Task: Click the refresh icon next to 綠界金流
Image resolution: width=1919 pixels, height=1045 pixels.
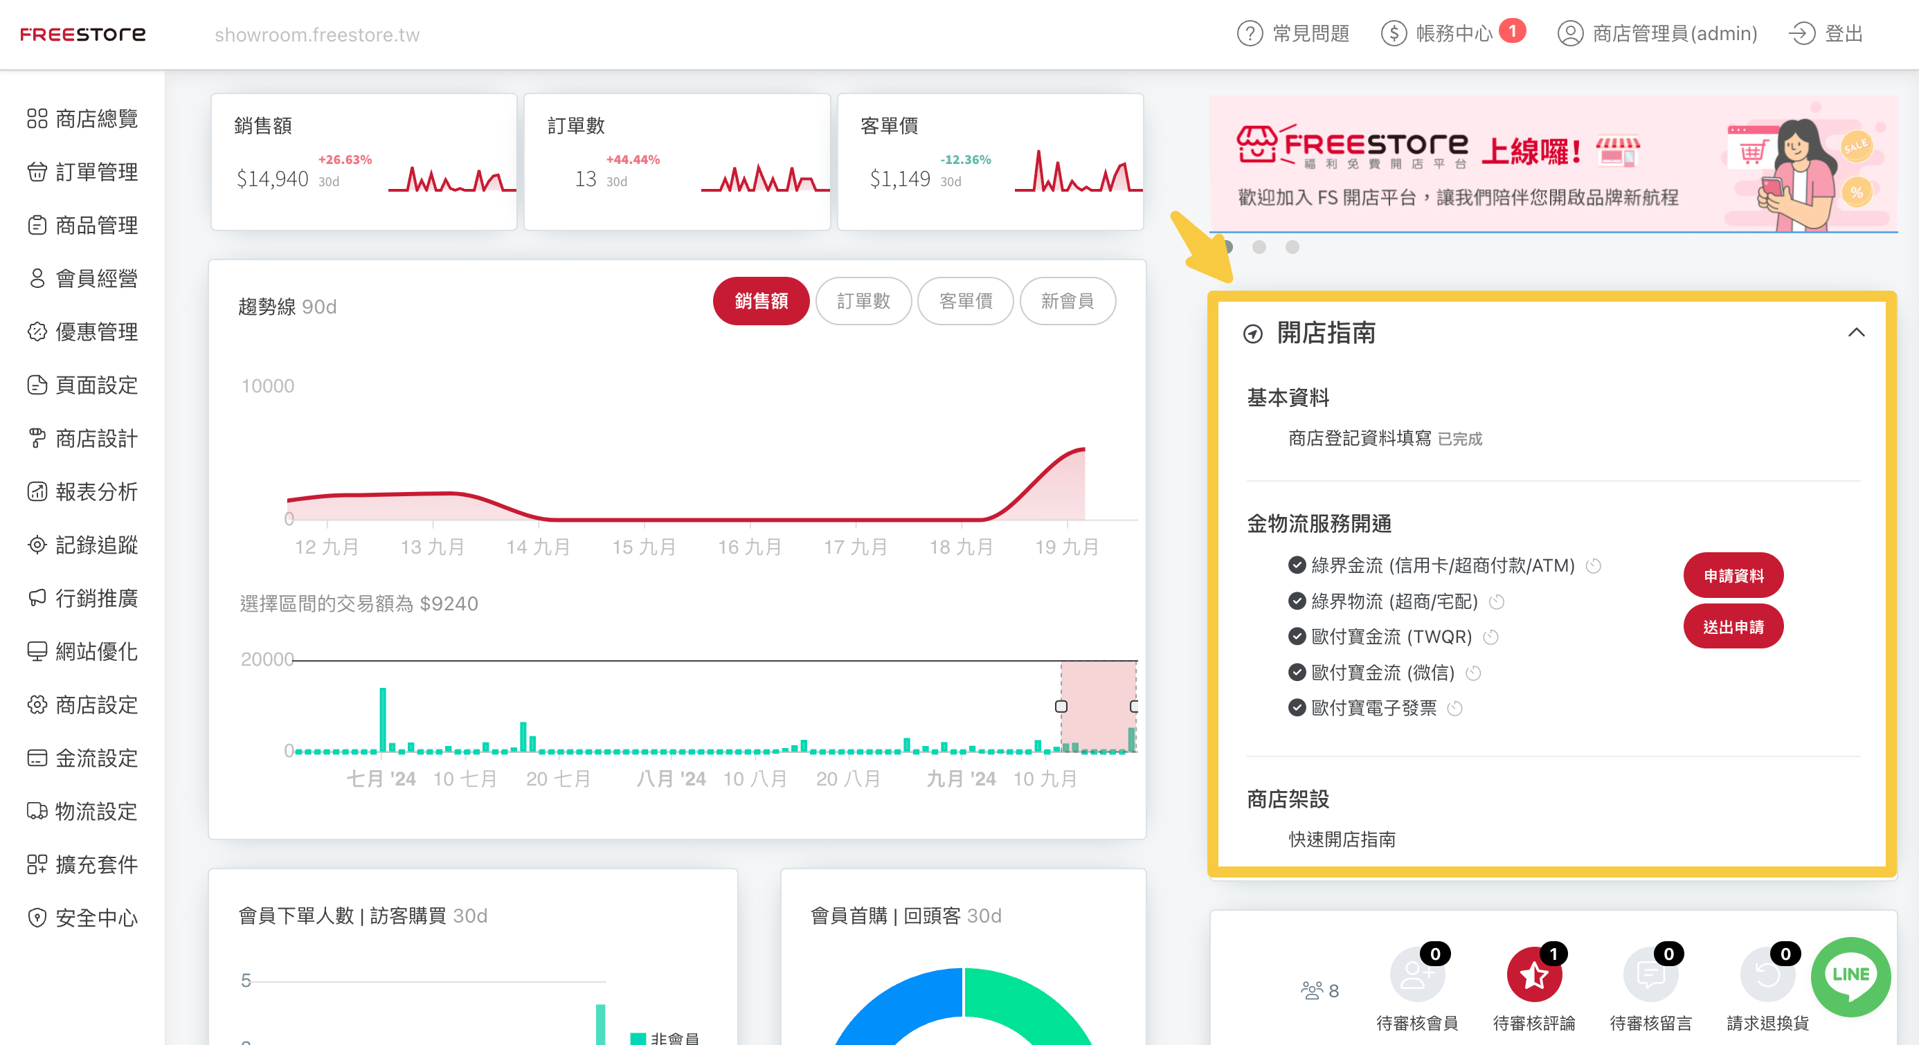Action: click(1594, 565)
